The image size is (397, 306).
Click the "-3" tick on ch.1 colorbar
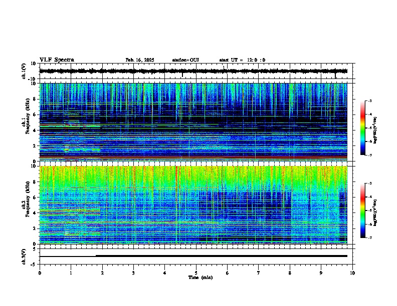point(370,101)
